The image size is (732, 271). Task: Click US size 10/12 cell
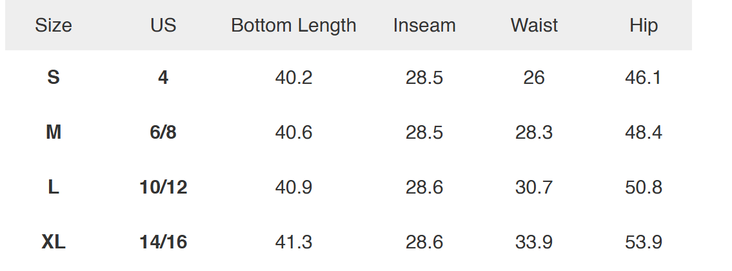(163, 188)
